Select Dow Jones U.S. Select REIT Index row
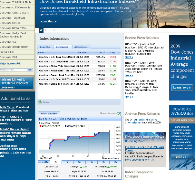This screenshot has height=180, width=195. (77, 79)
